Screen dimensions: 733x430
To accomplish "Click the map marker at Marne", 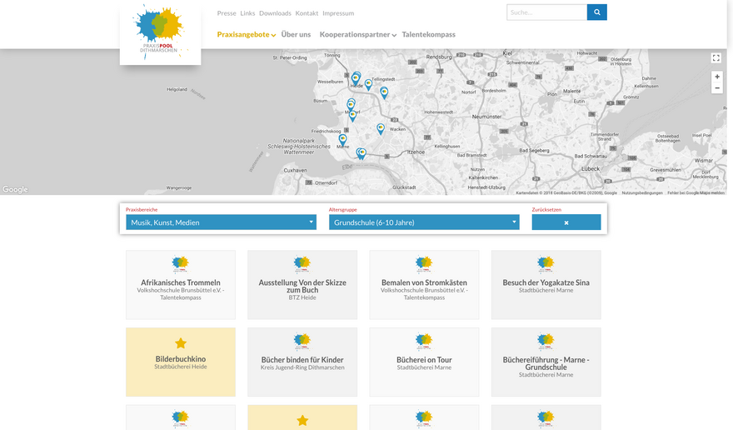I will tap(342, 139).
